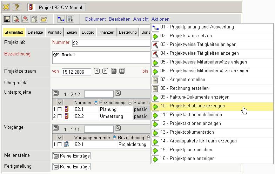The width and height of the screenshot is (275, 174).
Task: Click the copy documents toolbar icon
Action: 34,19
